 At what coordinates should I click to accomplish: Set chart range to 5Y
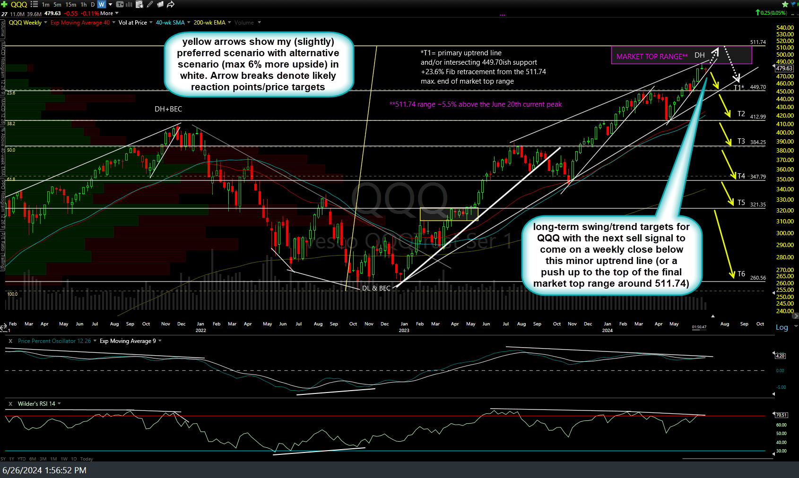3,459
